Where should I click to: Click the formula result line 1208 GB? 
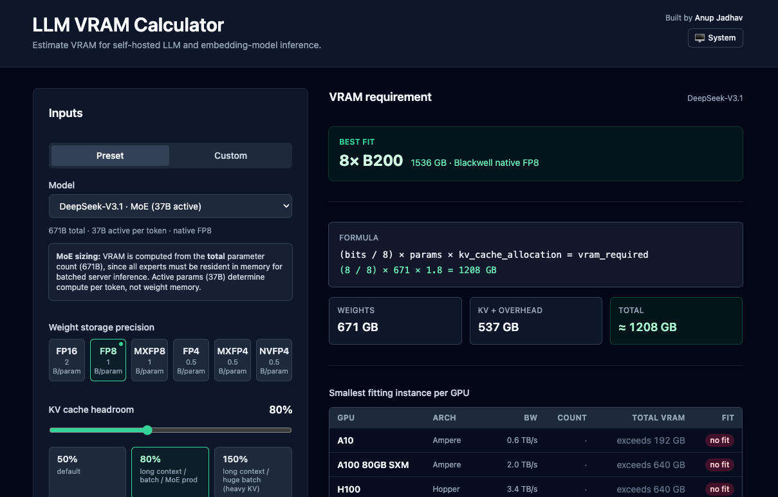coord(418,270)
